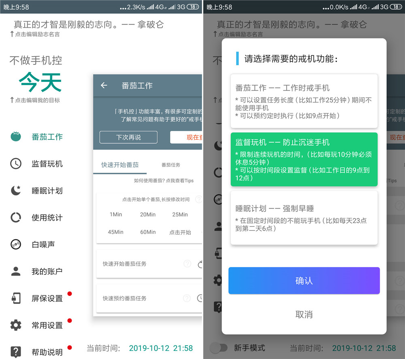Click the 快速开始番茄任务 card

(x=149, y=264)
